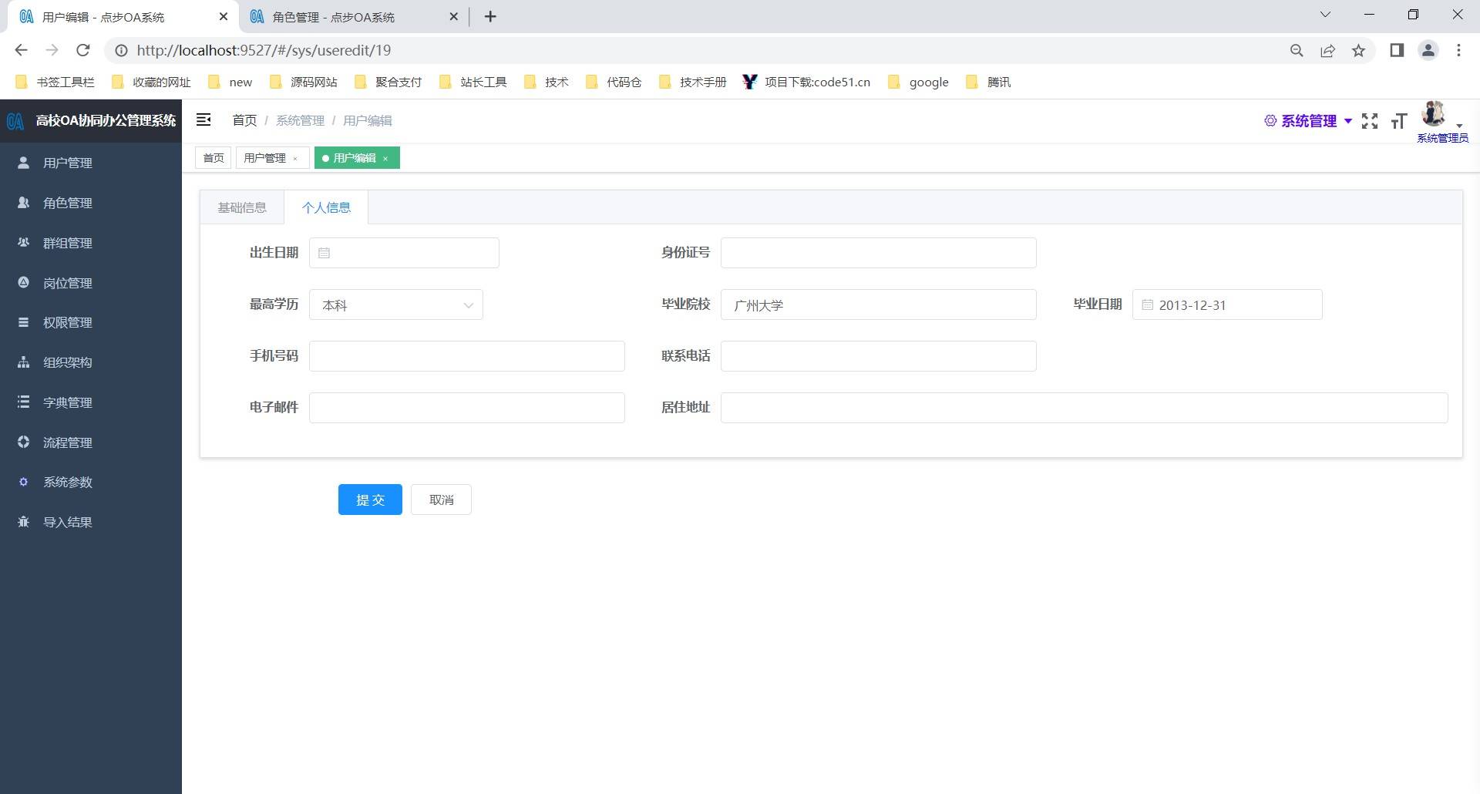Screen dimensions: 1480x794
Task: Select the 个人信息 tab
Action: click(326, 207)
